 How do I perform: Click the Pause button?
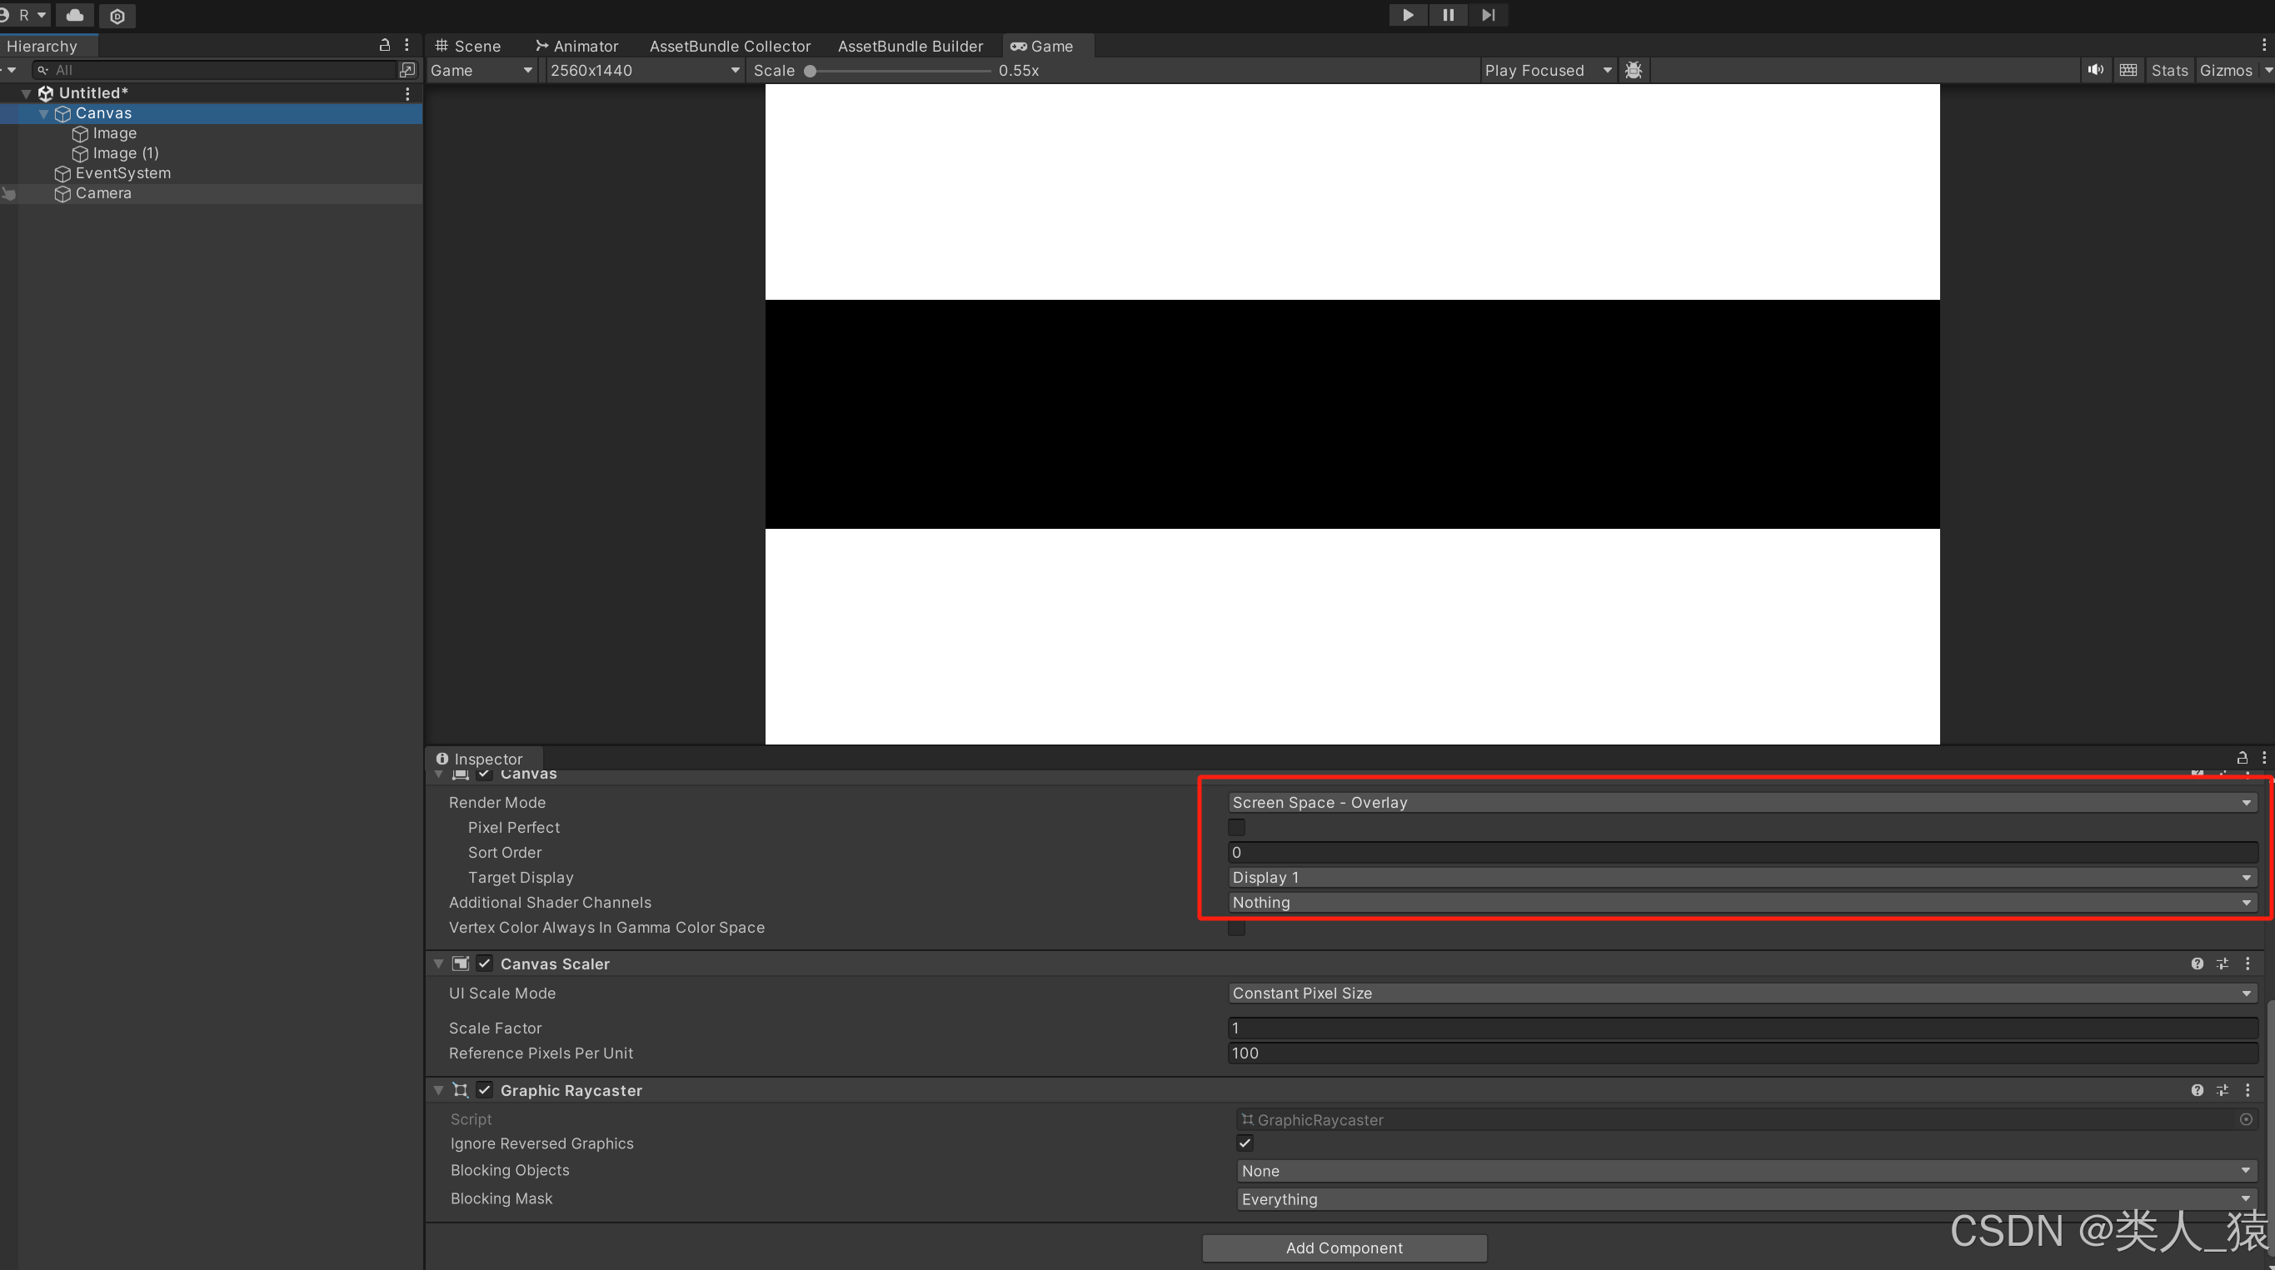coord(1448,15)
